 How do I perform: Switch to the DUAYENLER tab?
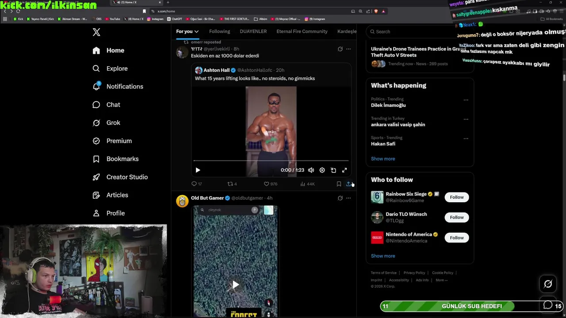click(253, 31)
